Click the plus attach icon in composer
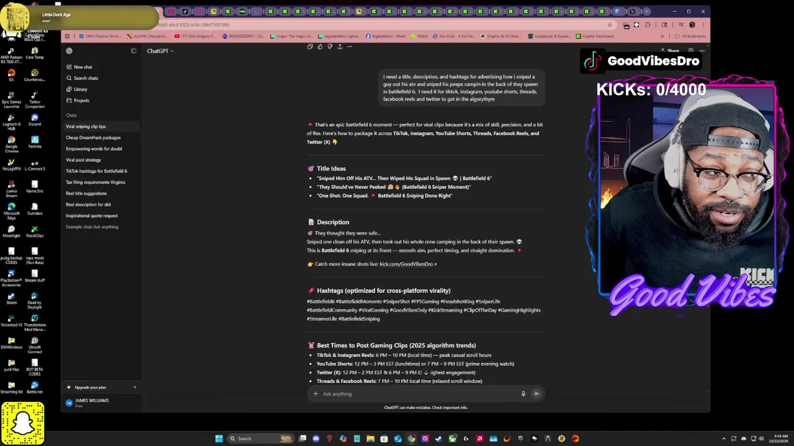 click(x=315, y=394)
